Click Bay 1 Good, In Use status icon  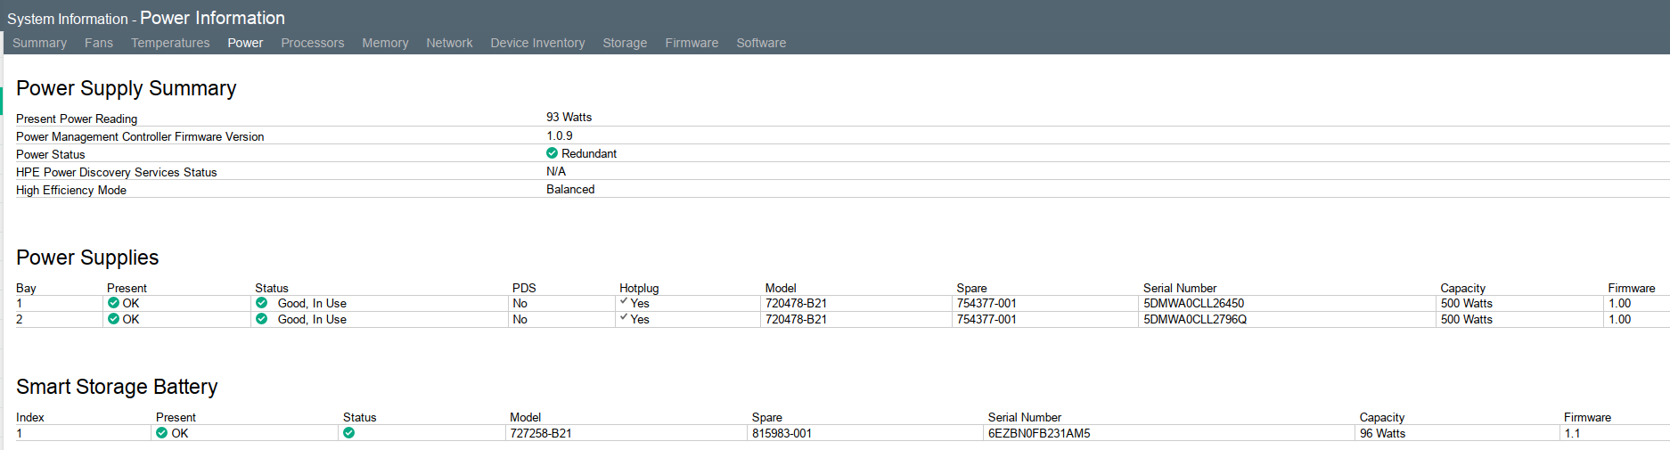click(261, 303)
